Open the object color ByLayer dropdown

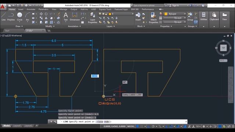point(175,14)
